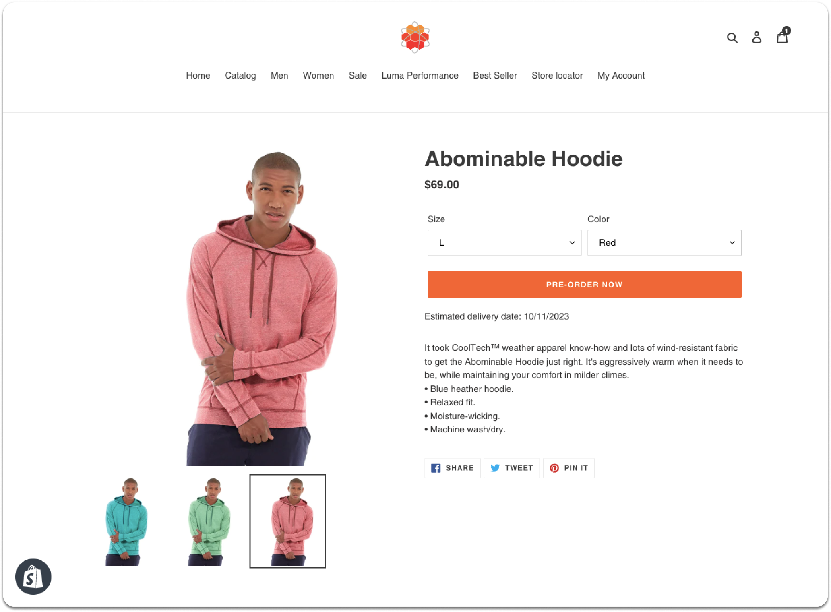Open the Store locator link
This screenshot has width=831, height=612.
point(557,75)
